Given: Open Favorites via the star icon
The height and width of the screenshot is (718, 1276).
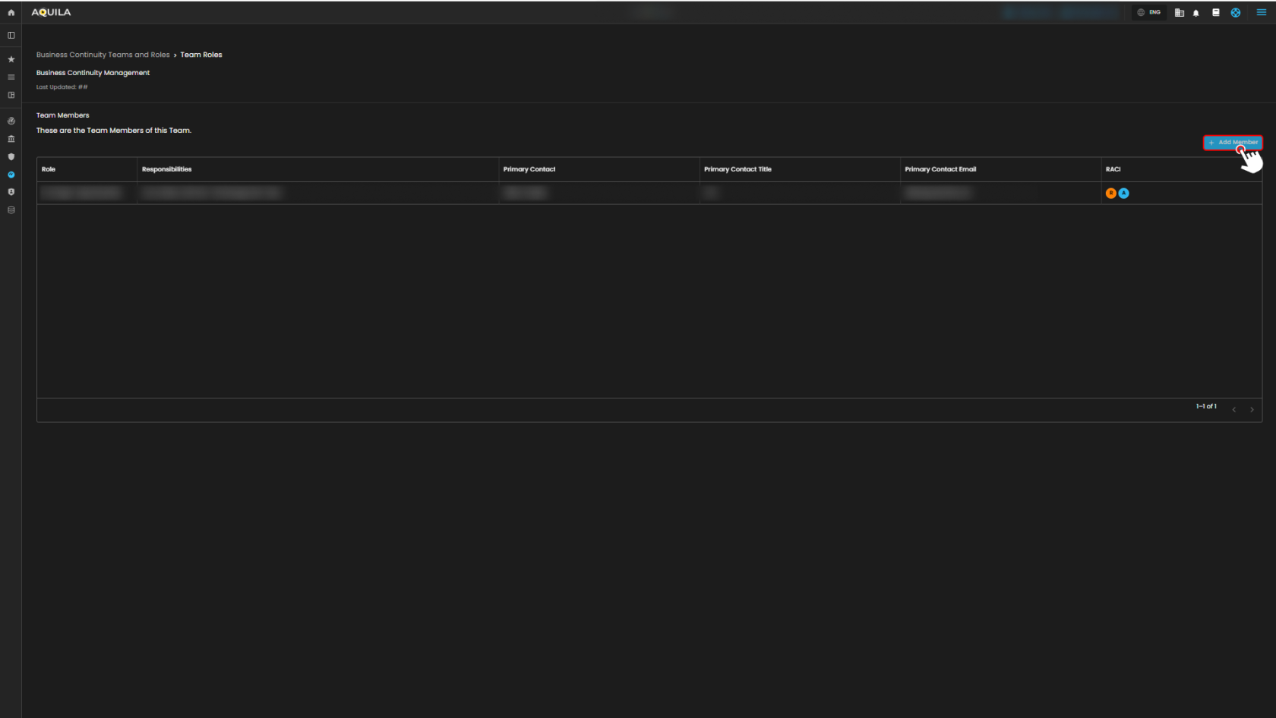Looking at the screenshot, I should 11,58.
